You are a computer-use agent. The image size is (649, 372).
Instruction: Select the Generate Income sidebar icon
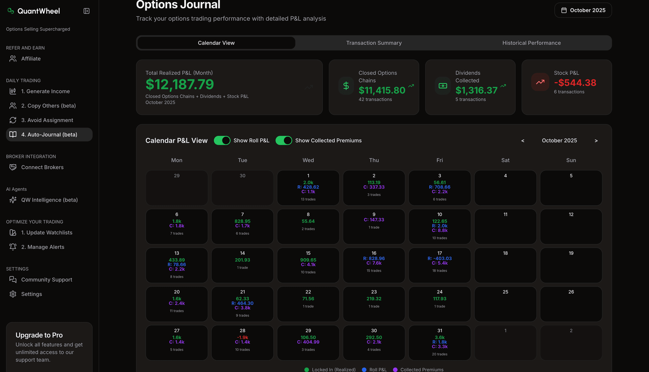(x=13, y=91)
